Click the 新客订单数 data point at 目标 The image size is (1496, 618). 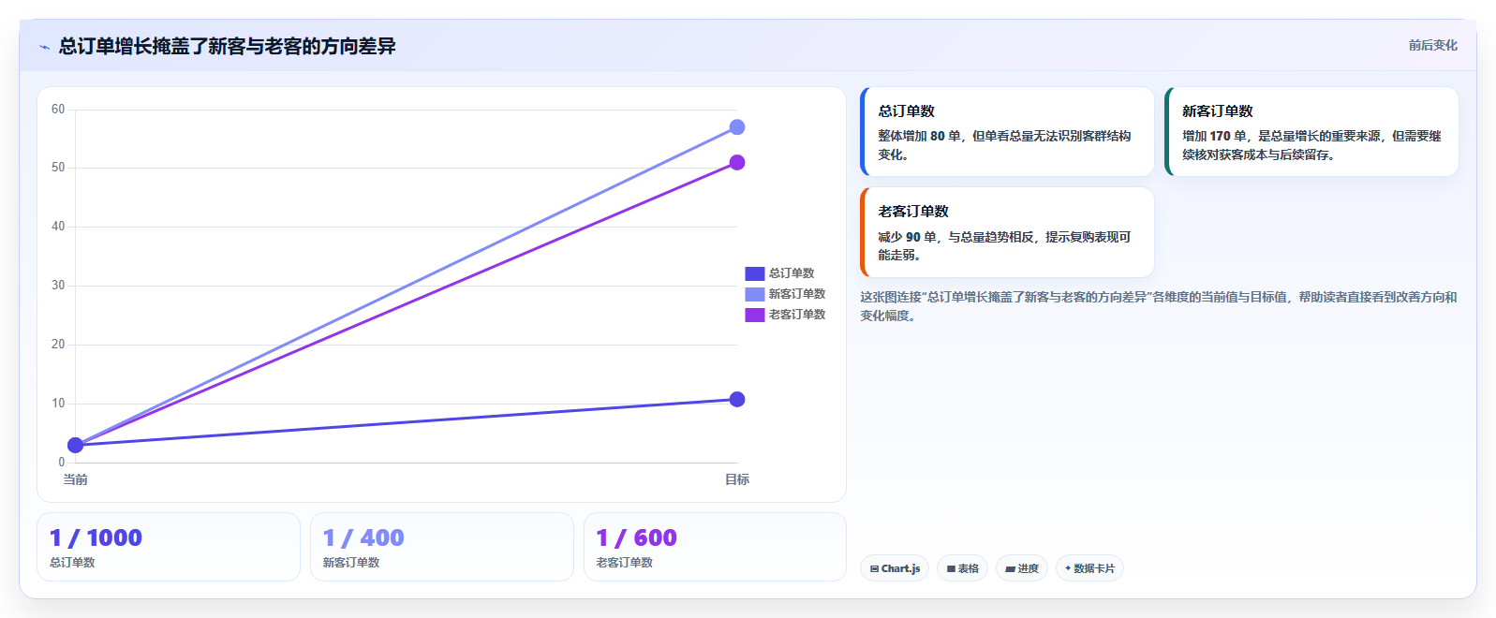pos(737,127)
